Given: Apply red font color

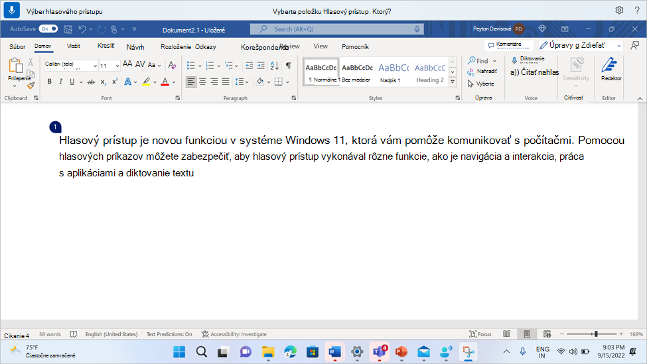Looking at the screenshot, I should pos(165,82).
